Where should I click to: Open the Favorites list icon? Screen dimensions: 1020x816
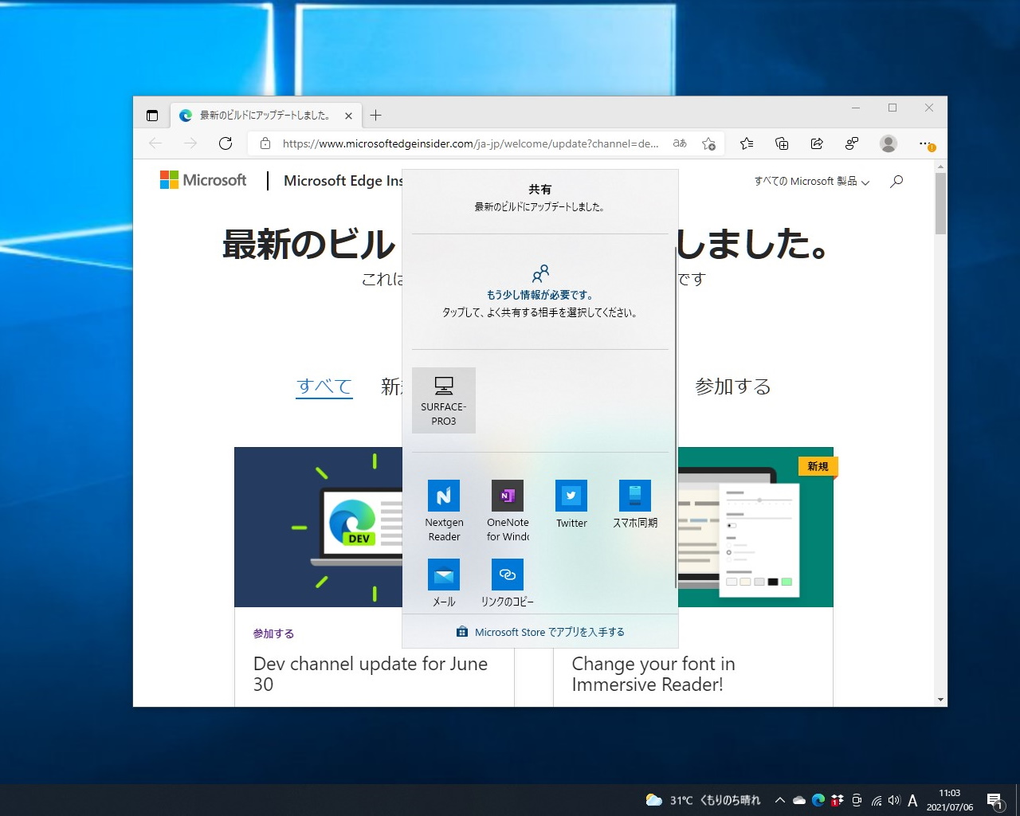point(747,143)
